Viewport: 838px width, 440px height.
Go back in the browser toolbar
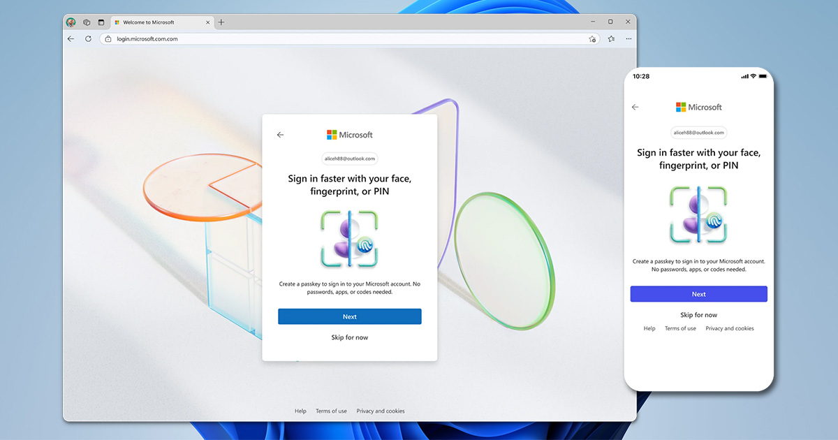(x=71, y=39)
